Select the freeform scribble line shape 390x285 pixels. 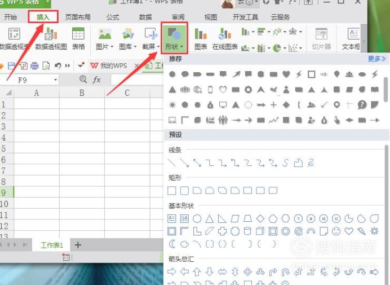coord(311,163)
